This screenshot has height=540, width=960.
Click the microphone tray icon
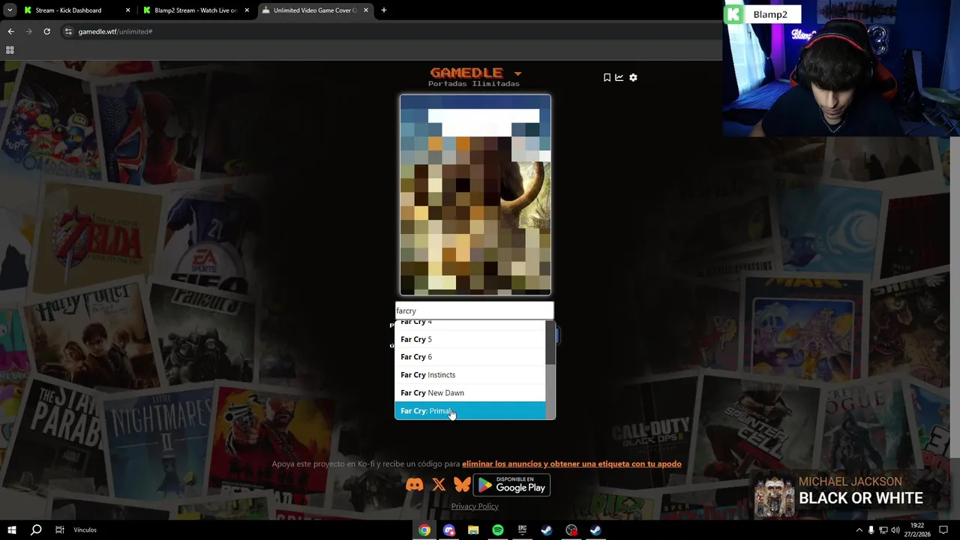point(871,530)
